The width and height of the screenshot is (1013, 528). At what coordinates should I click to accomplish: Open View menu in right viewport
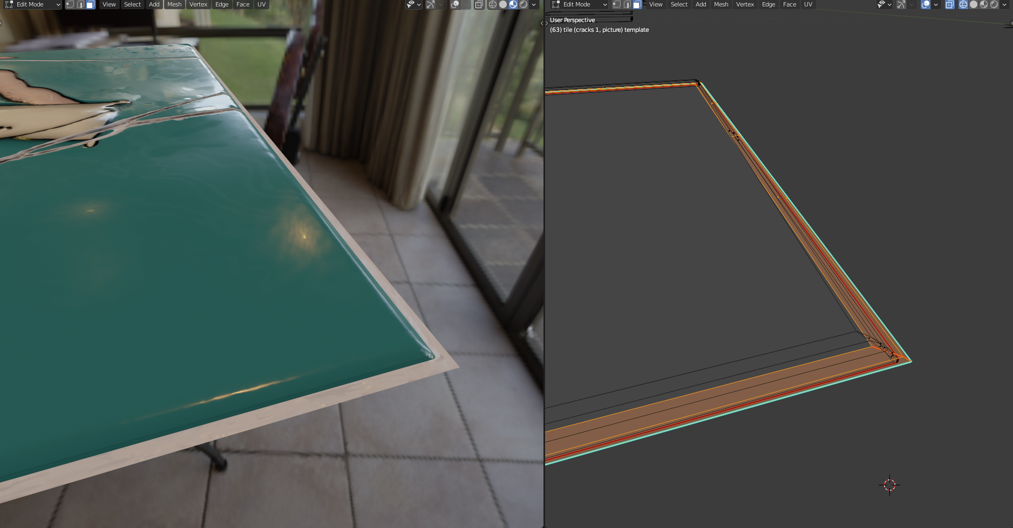tap(656, 4)
